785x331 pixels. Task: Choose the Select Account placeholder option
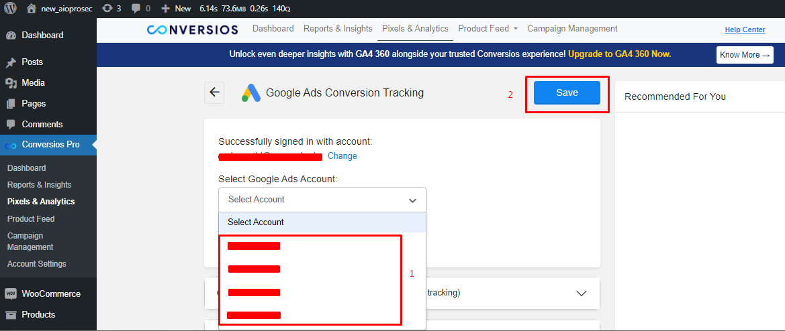(x=322, y=222)
